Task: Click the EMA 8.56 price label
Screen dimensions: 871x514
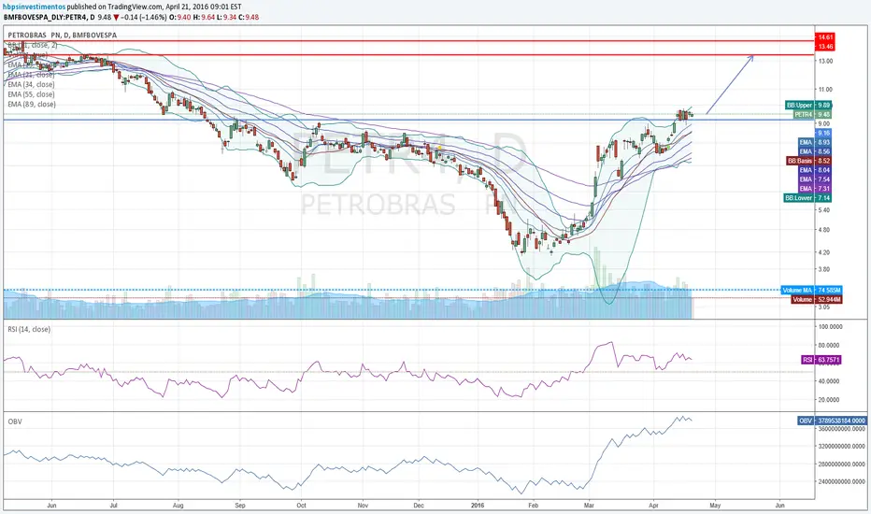Action: click(x=815, y=151)
